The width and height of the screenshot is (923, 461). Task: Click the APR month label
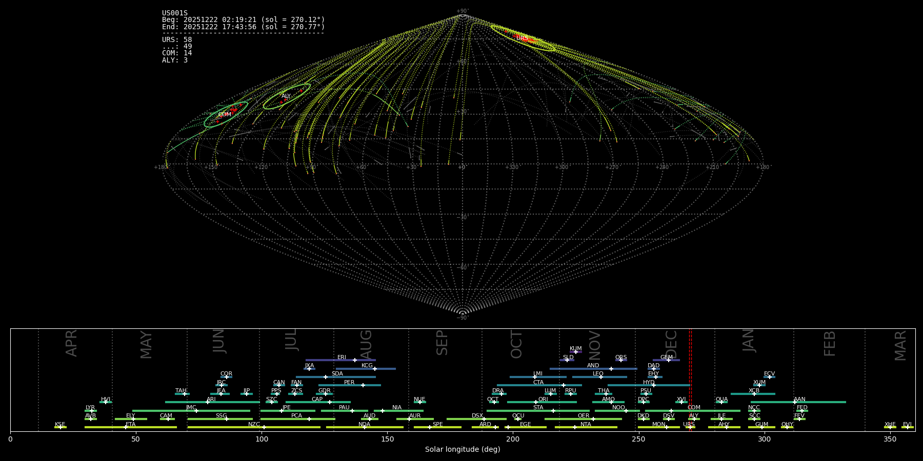(71, 343)
